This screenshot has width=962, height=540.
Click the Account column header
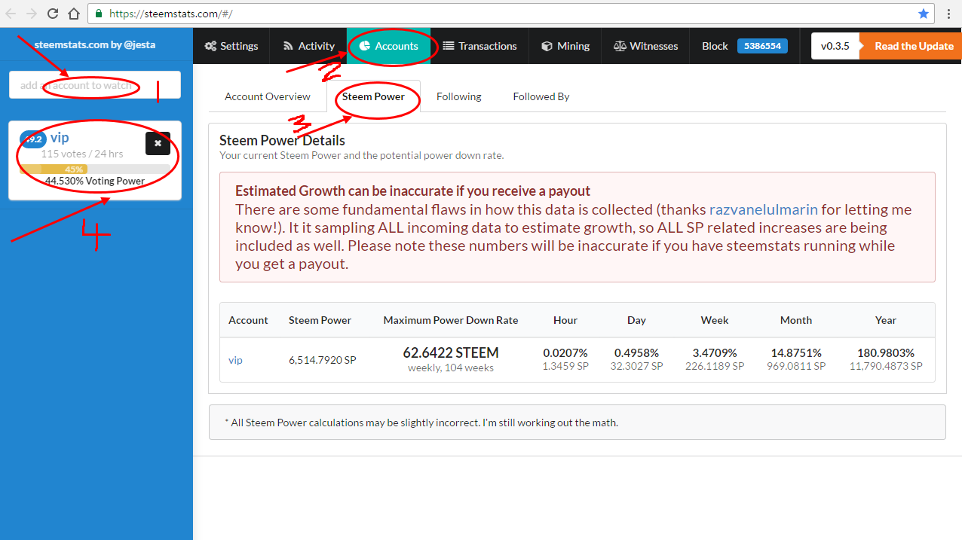pos(248,320)
